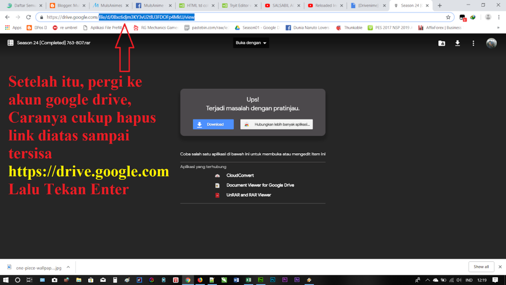Click Show all downloads button
This screenshot has height=285, width=506.
tap(481, 267)
